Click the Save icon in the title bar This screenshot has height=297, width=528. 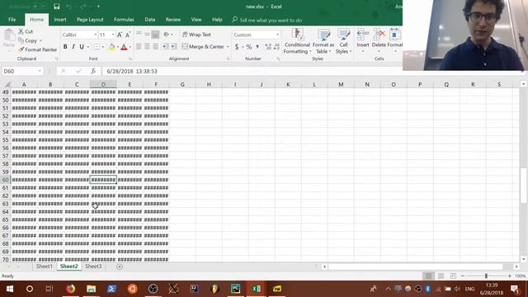click(x=57, y=7)
